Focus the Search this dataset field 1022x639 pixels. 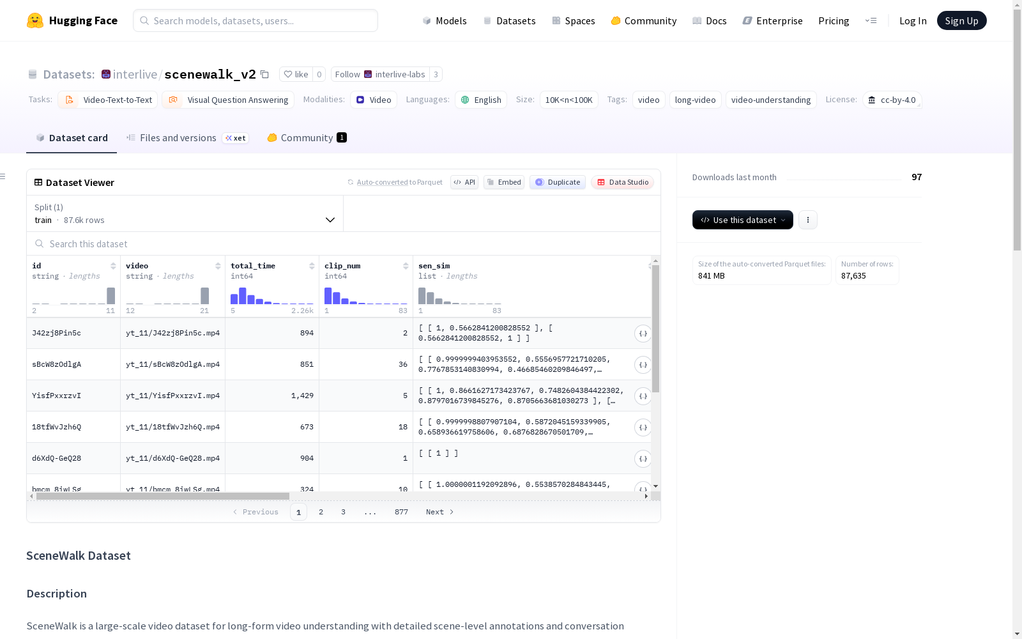344,244
